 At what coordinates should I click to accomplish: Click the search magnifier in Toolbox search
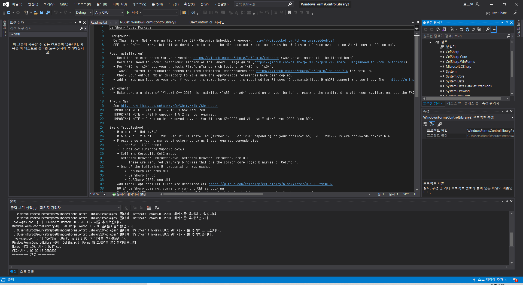[x=81, y=28]
